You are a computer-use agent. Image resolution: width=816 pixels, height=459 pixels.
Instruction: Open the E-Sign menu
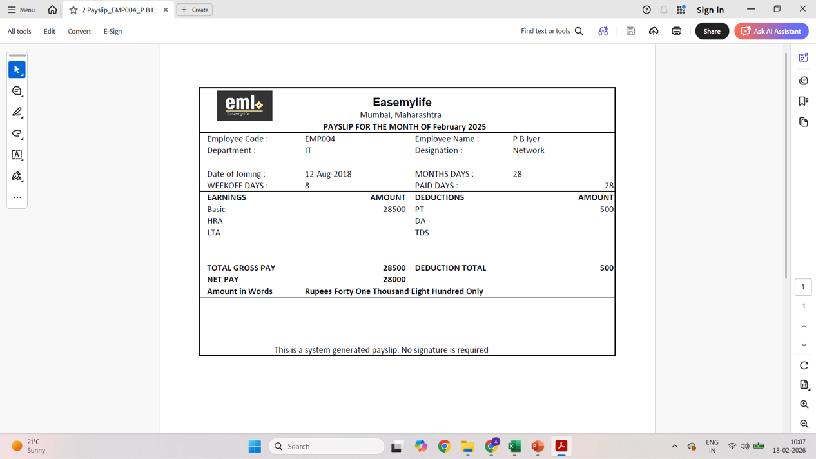(x=112, y=31)
